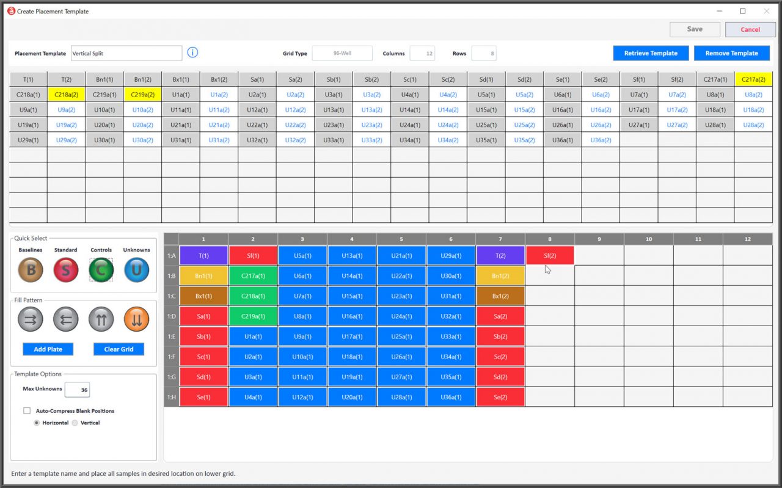This screenshot has width=782, height=488.
Task: Save the placement template
Action: pyautogui.click(x=695, y=29)
